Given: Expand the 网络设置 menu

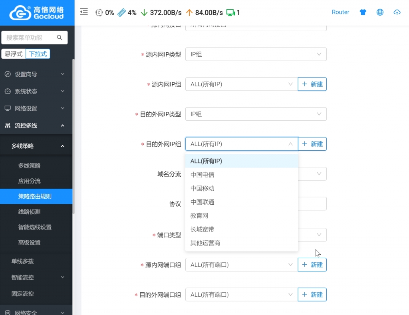Looking at the screenshot, I should point(36,108).
